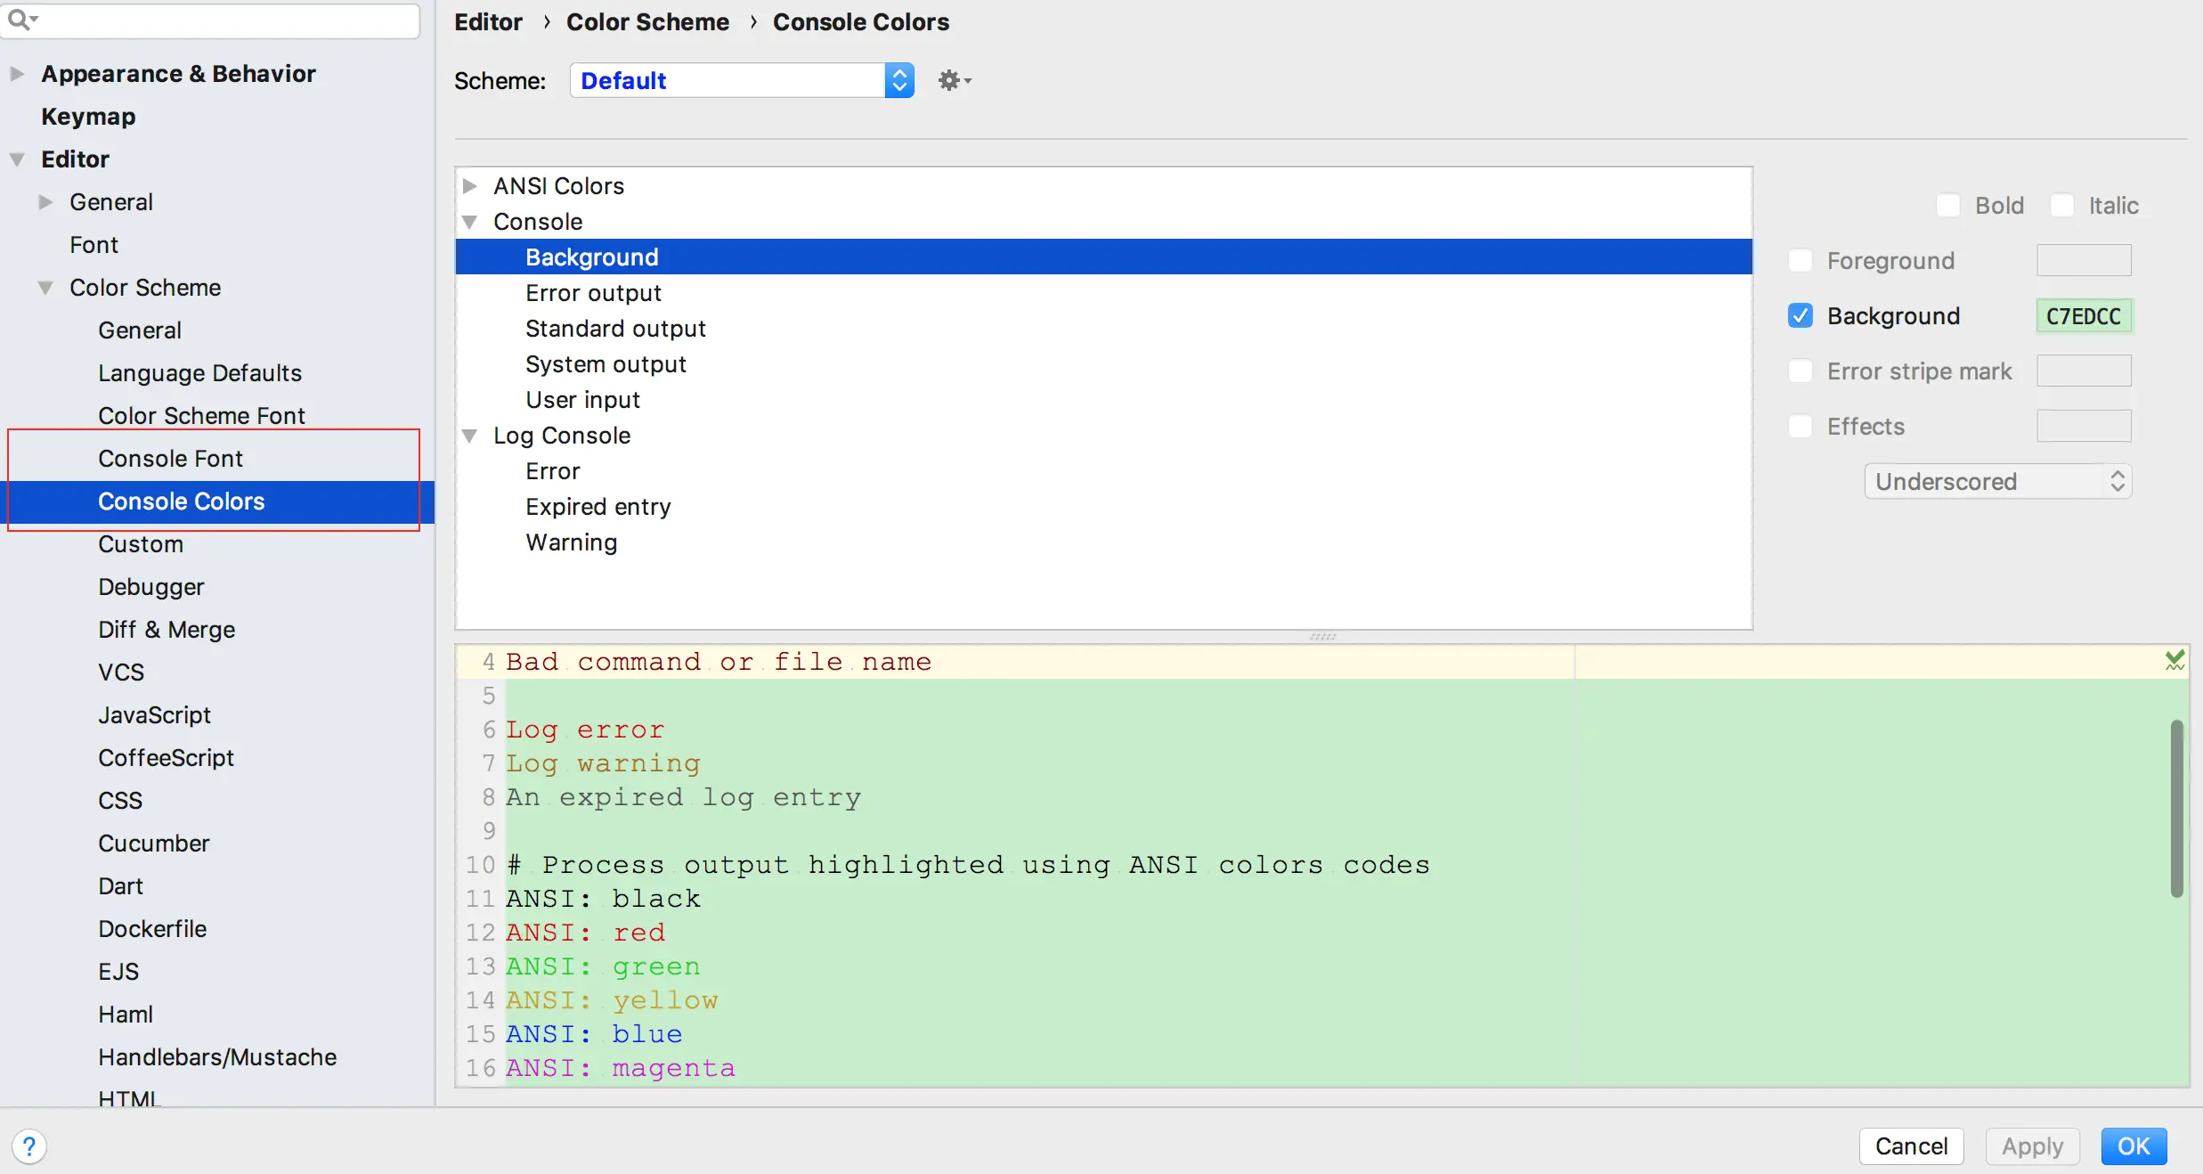Image resolution: width=2203 pixels, height=1174 pixels.
Task: Open the Underscored effects dropdown
Action: [x=1997, y=482]
